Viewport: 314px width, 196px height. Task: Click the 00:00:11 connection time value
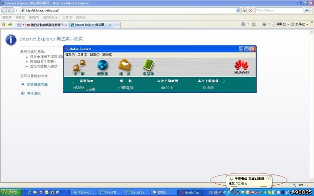click(x=167, y=88)
